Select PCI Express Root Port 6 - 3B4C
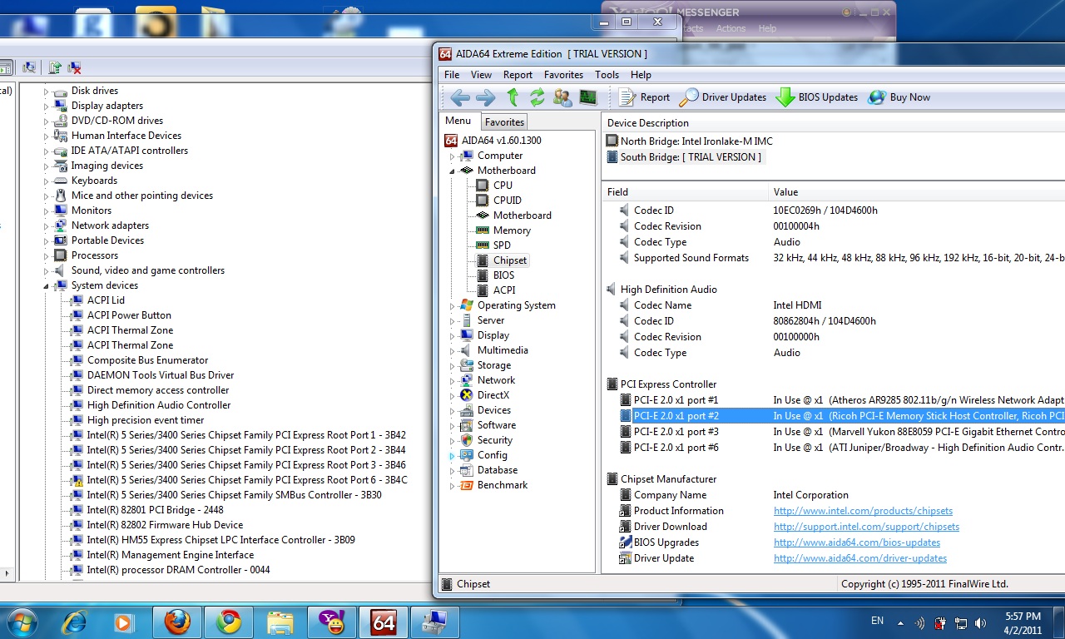Screen dimensions: 1065x639 click(247, 480)
